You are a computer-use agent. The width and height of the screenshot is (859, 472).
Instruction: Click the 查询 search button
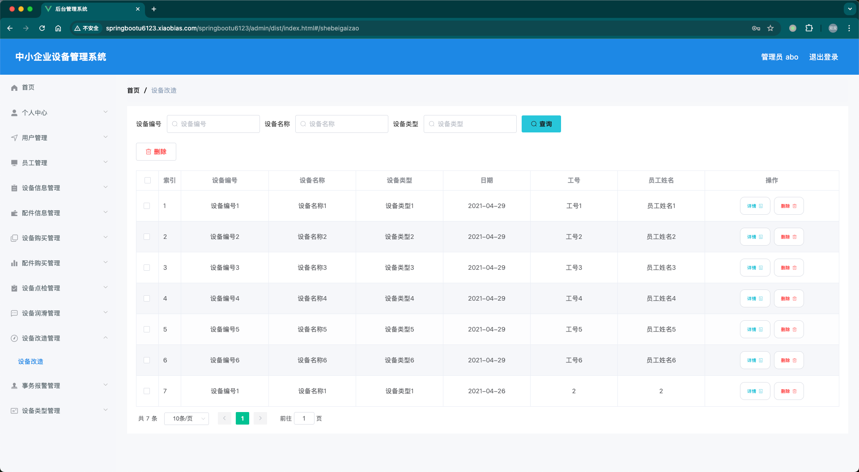point(541,124)
